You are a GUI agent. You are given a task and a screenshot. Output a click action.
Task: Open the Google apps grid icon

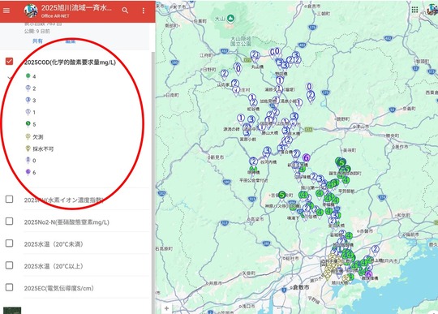pyautogui.click(x=414, y=10)
